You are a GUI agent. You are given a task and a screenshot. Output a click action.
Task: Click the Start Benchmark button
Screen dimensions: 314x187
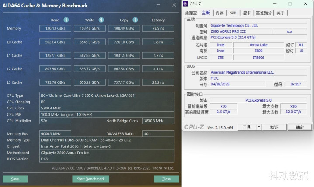91,179
